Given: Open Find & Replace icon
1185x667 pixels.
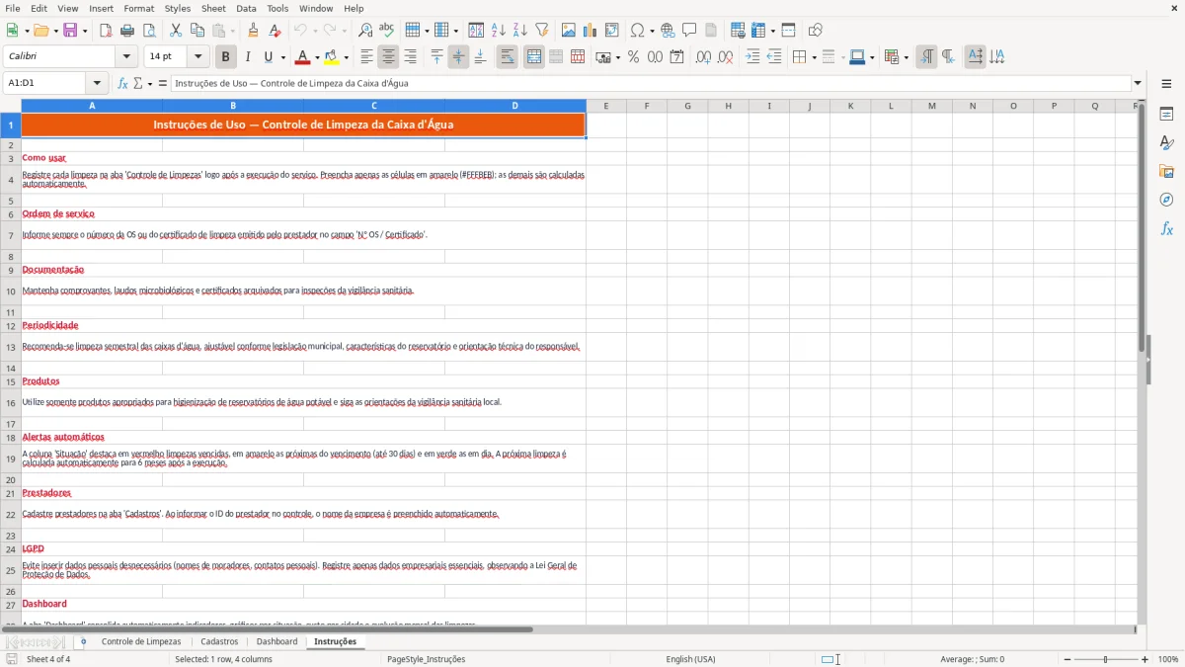Looking at the screenshot, I should 365,31.
